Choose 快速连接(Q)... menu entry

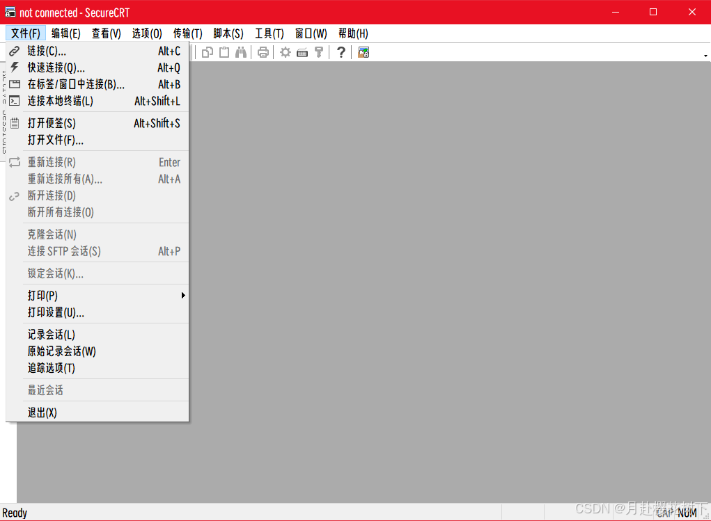97,67
